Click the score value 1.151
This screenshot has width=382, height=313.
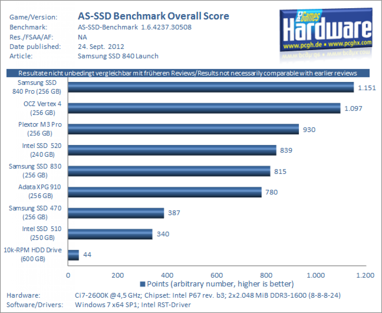point(367,88)
